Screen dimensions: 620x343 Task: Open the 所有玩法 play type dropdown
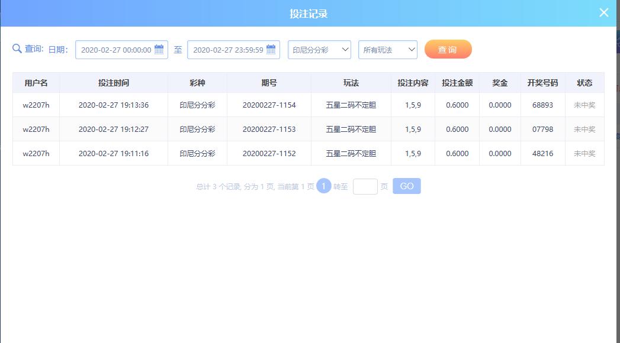point(387,50)
